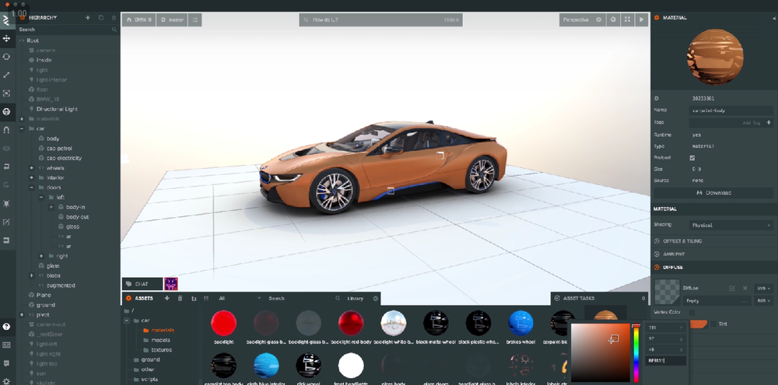Collapse the car entity in Hierarchy

[22, 129]
